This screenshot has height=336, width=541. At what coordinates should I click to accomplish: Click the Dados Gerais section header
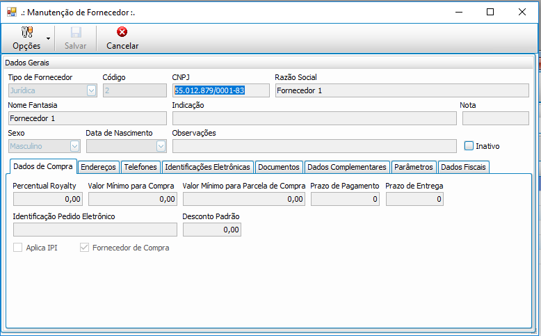(x=269, y=63)
